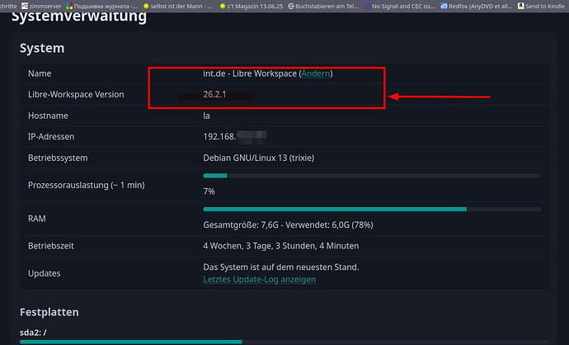Viewport: 569px width, 345px height.
Task: Open the Redfox (AnyDVD et all... bookmark
Action: tap(477, 6)
